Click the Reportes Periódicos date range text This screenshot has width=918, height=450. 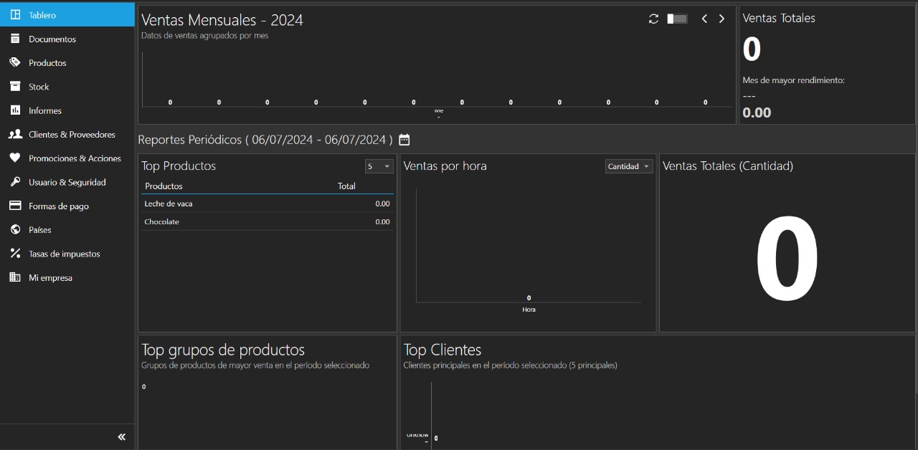(322, 140)
